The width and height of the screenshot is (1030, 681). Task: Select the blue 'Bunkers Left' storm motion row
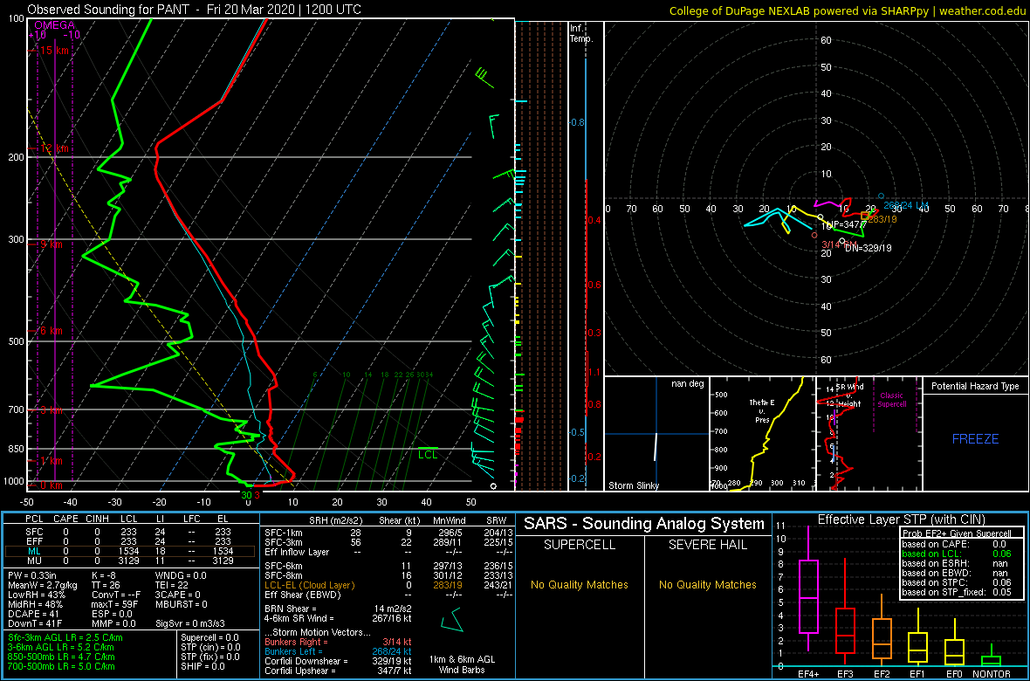tap(339, 651)
